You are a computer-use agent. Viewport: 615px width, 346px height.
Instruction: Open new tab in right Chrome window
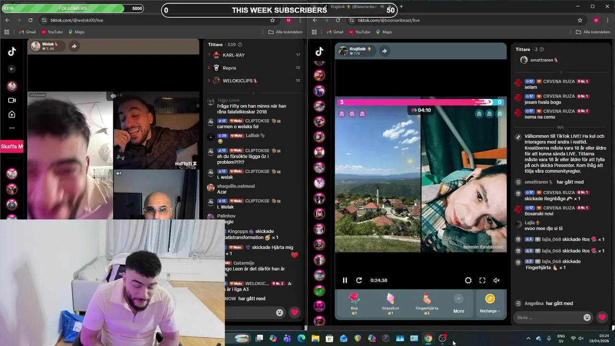(x=401, y=7)
